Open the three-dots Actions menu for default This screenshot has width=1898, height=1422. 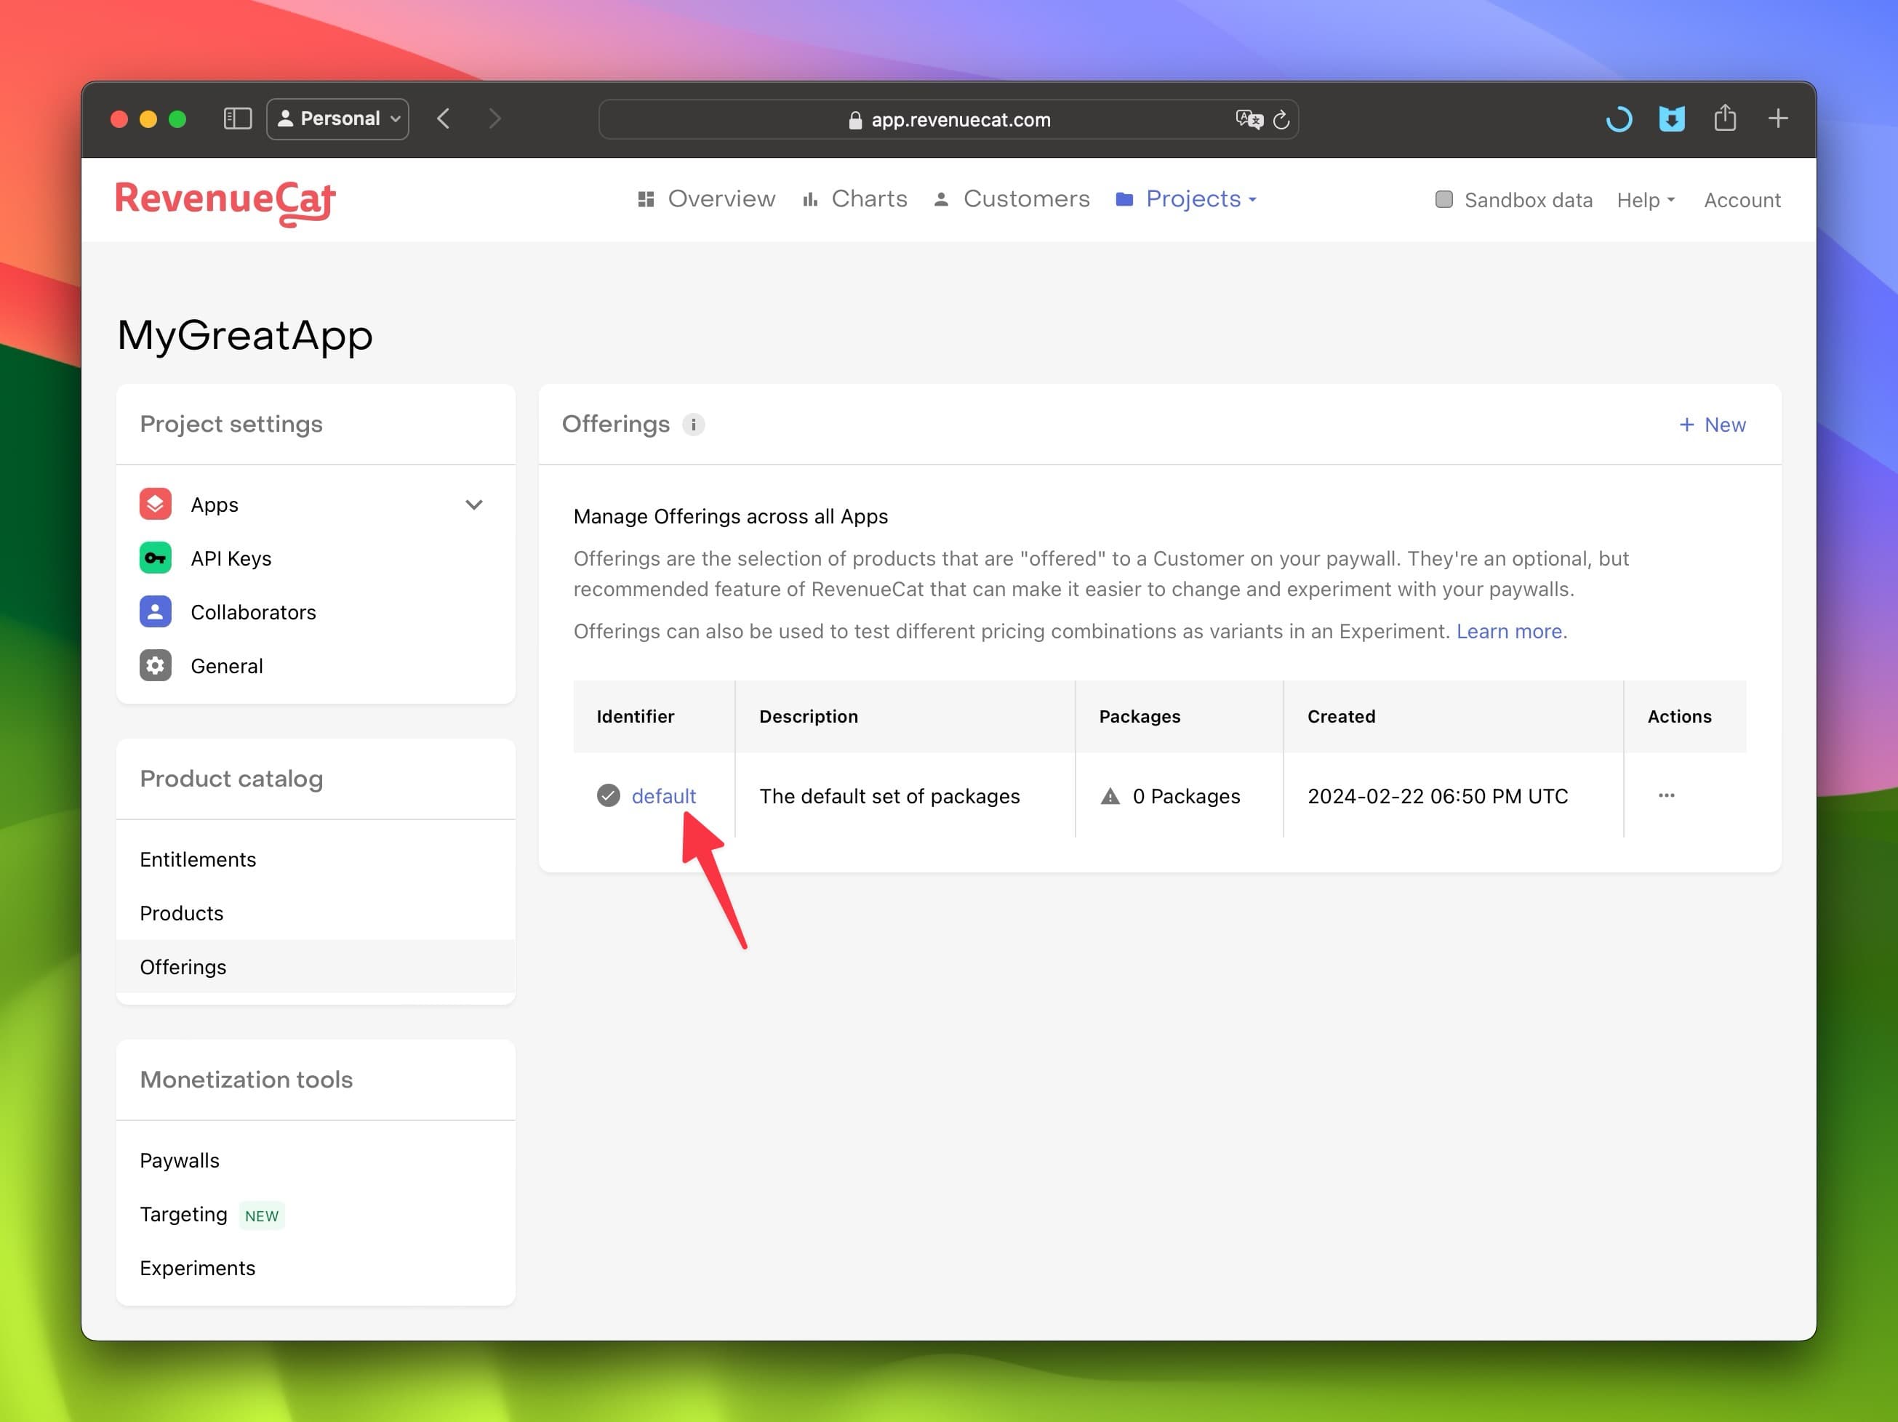click(x=1666, y=795)
